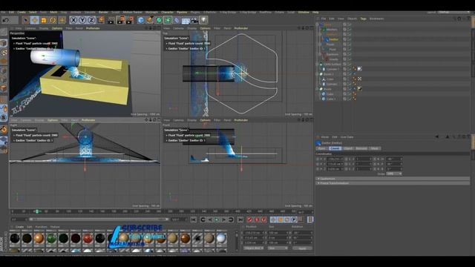Click the highlighted green array icon
Viewport: 475px width, 267px height.
click(168, 20)
